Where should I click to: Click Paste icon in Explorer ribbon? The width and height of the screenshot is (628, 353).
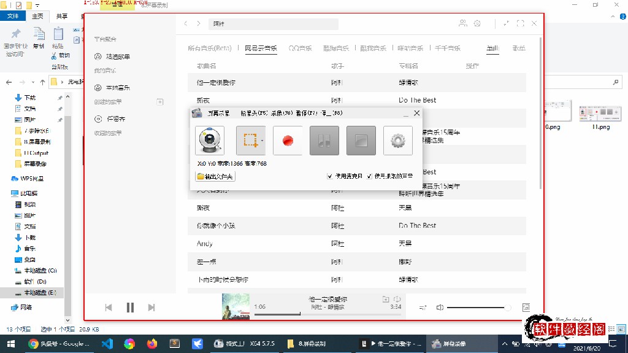58,38
